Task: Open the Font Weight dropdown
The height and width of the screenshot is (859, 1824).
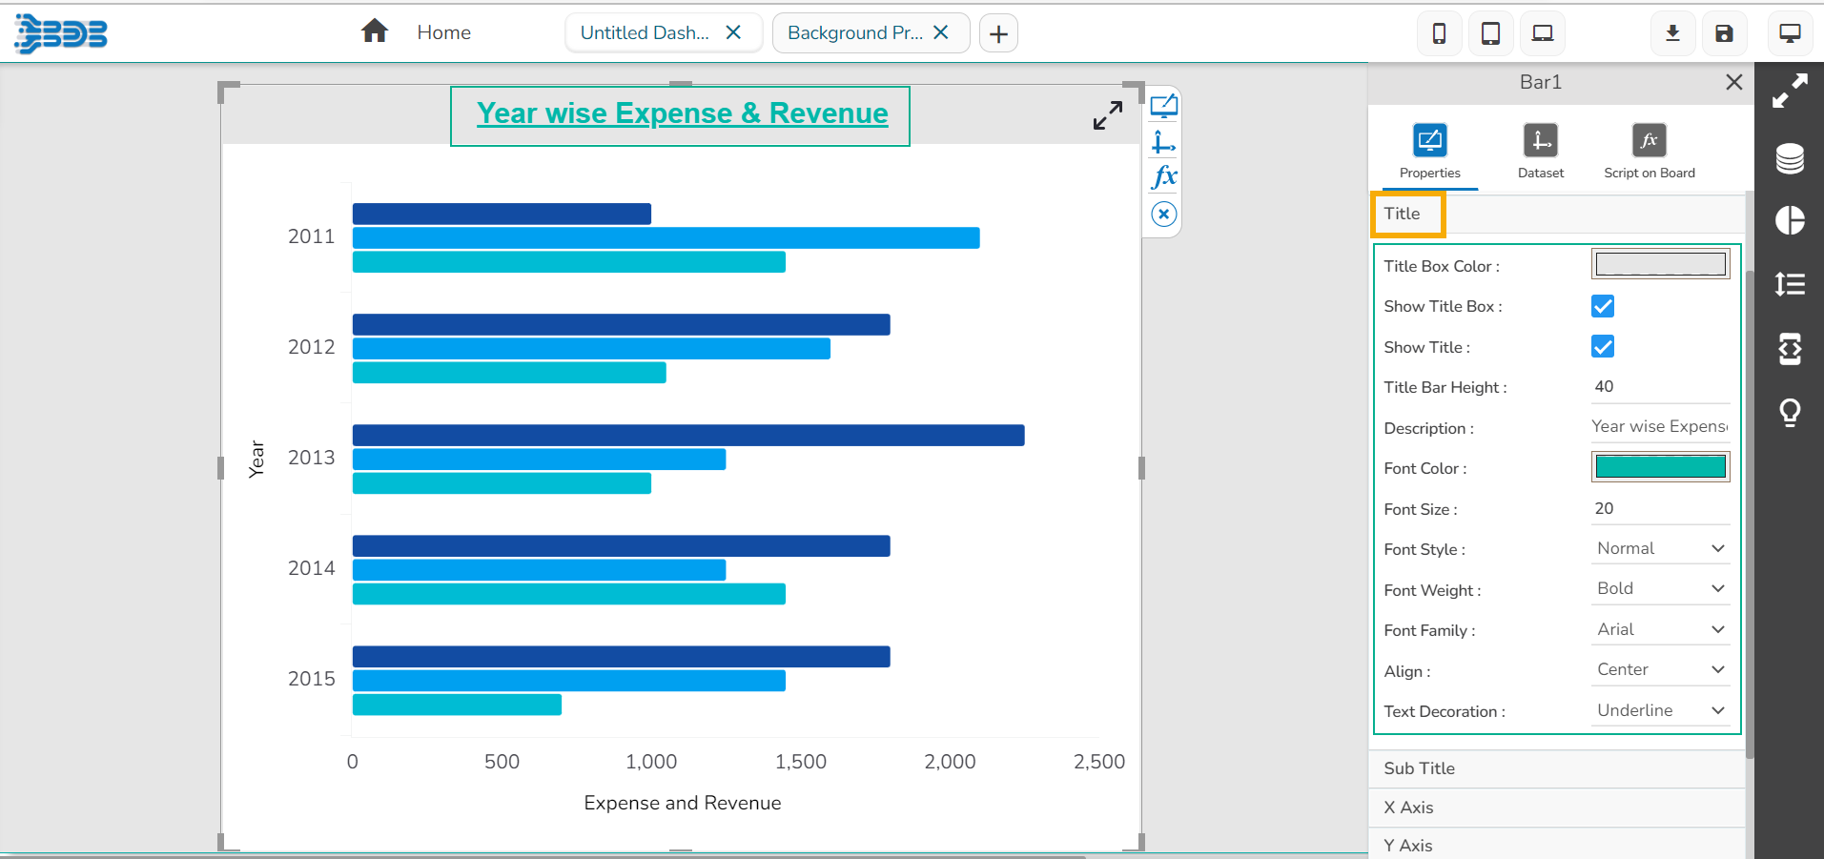Action: (x=1660, y=589)
